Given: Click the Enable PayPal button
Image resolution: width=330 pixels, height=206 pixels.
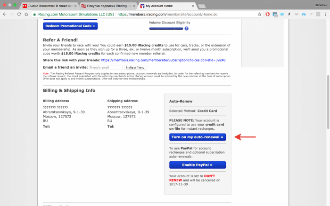Looking at the screenshot, I should [x=198, y=165].
